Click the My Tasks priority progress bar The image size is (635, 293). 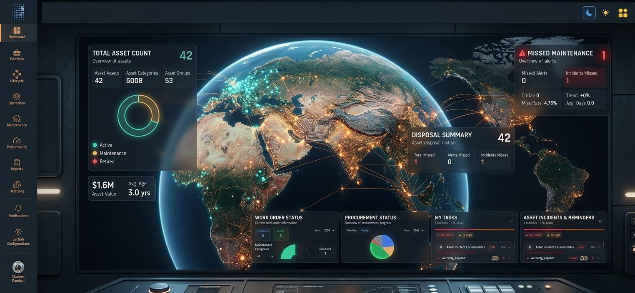pos(475,229)
